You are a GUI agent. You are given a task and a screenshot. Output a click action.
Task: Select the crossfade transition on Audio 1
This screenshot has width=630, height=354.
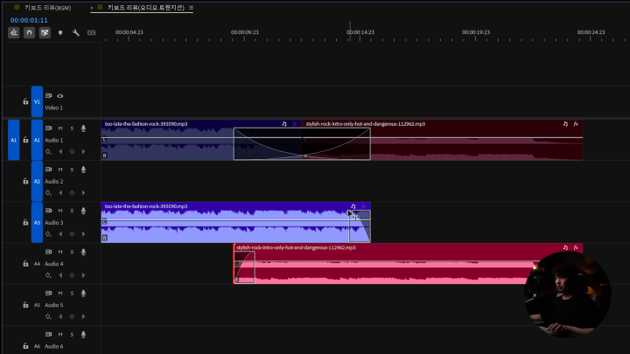[x=302, y=144]
